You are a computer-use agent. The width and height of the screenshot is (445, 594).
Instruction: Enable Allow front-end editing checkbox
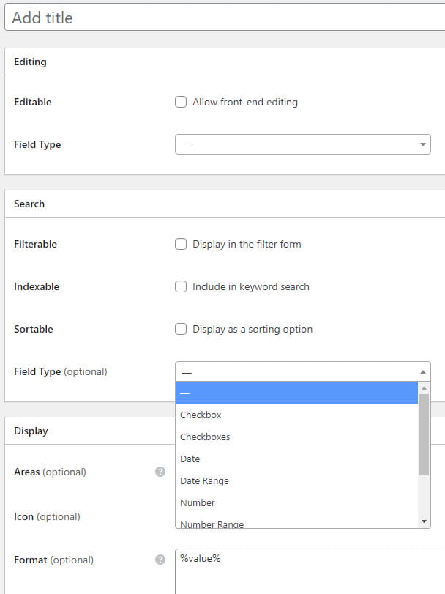181,102
